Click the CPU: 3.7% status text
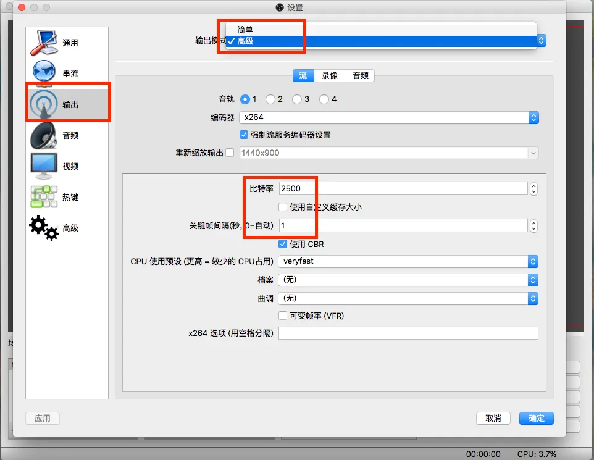 [x=537, y=454]
